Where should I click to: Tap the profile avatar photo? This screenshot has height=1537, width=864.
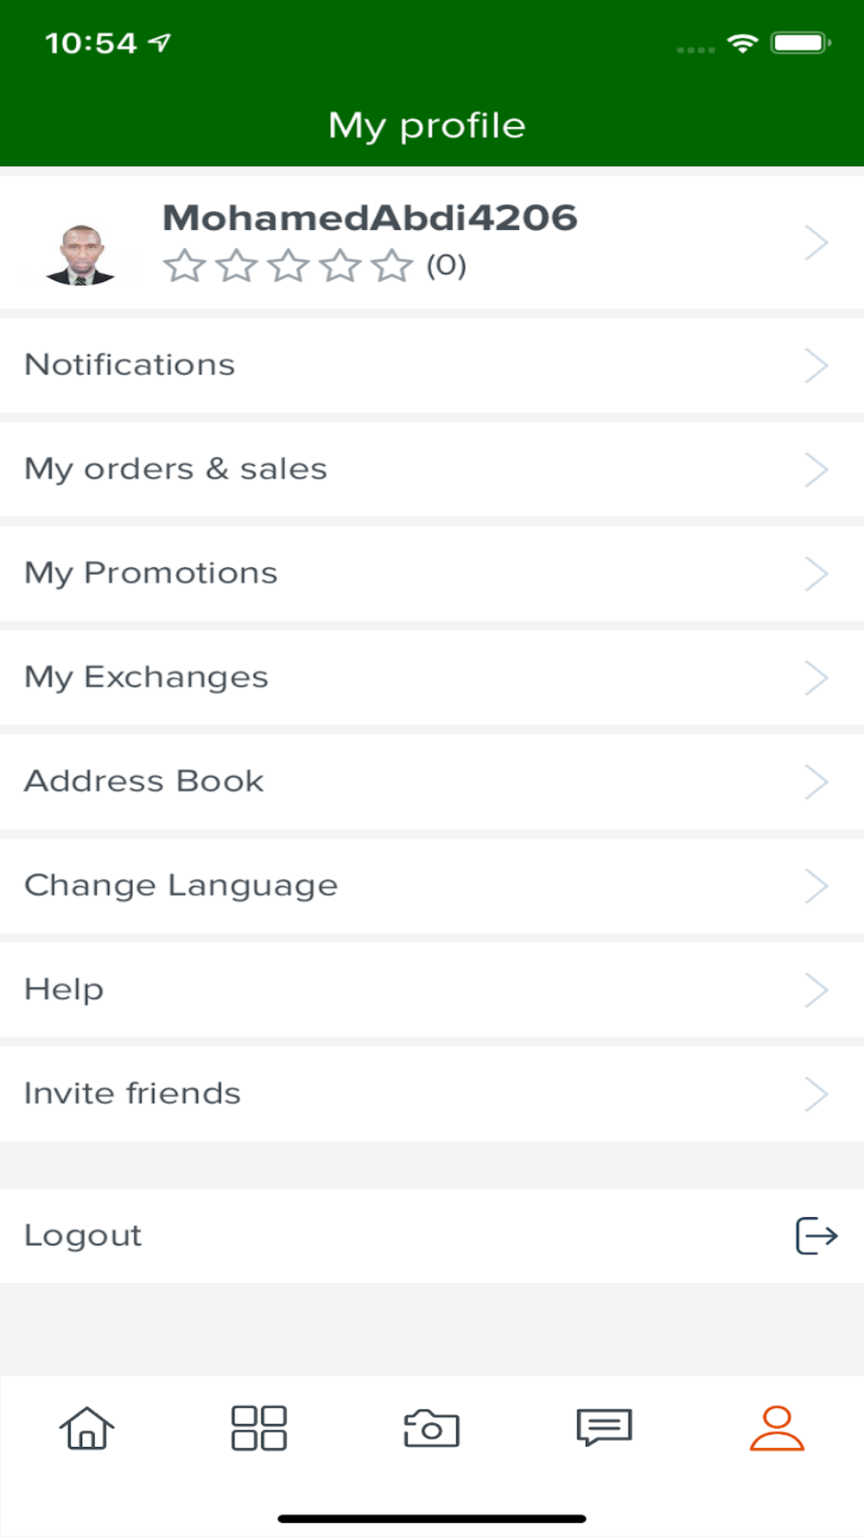[80, 255]
